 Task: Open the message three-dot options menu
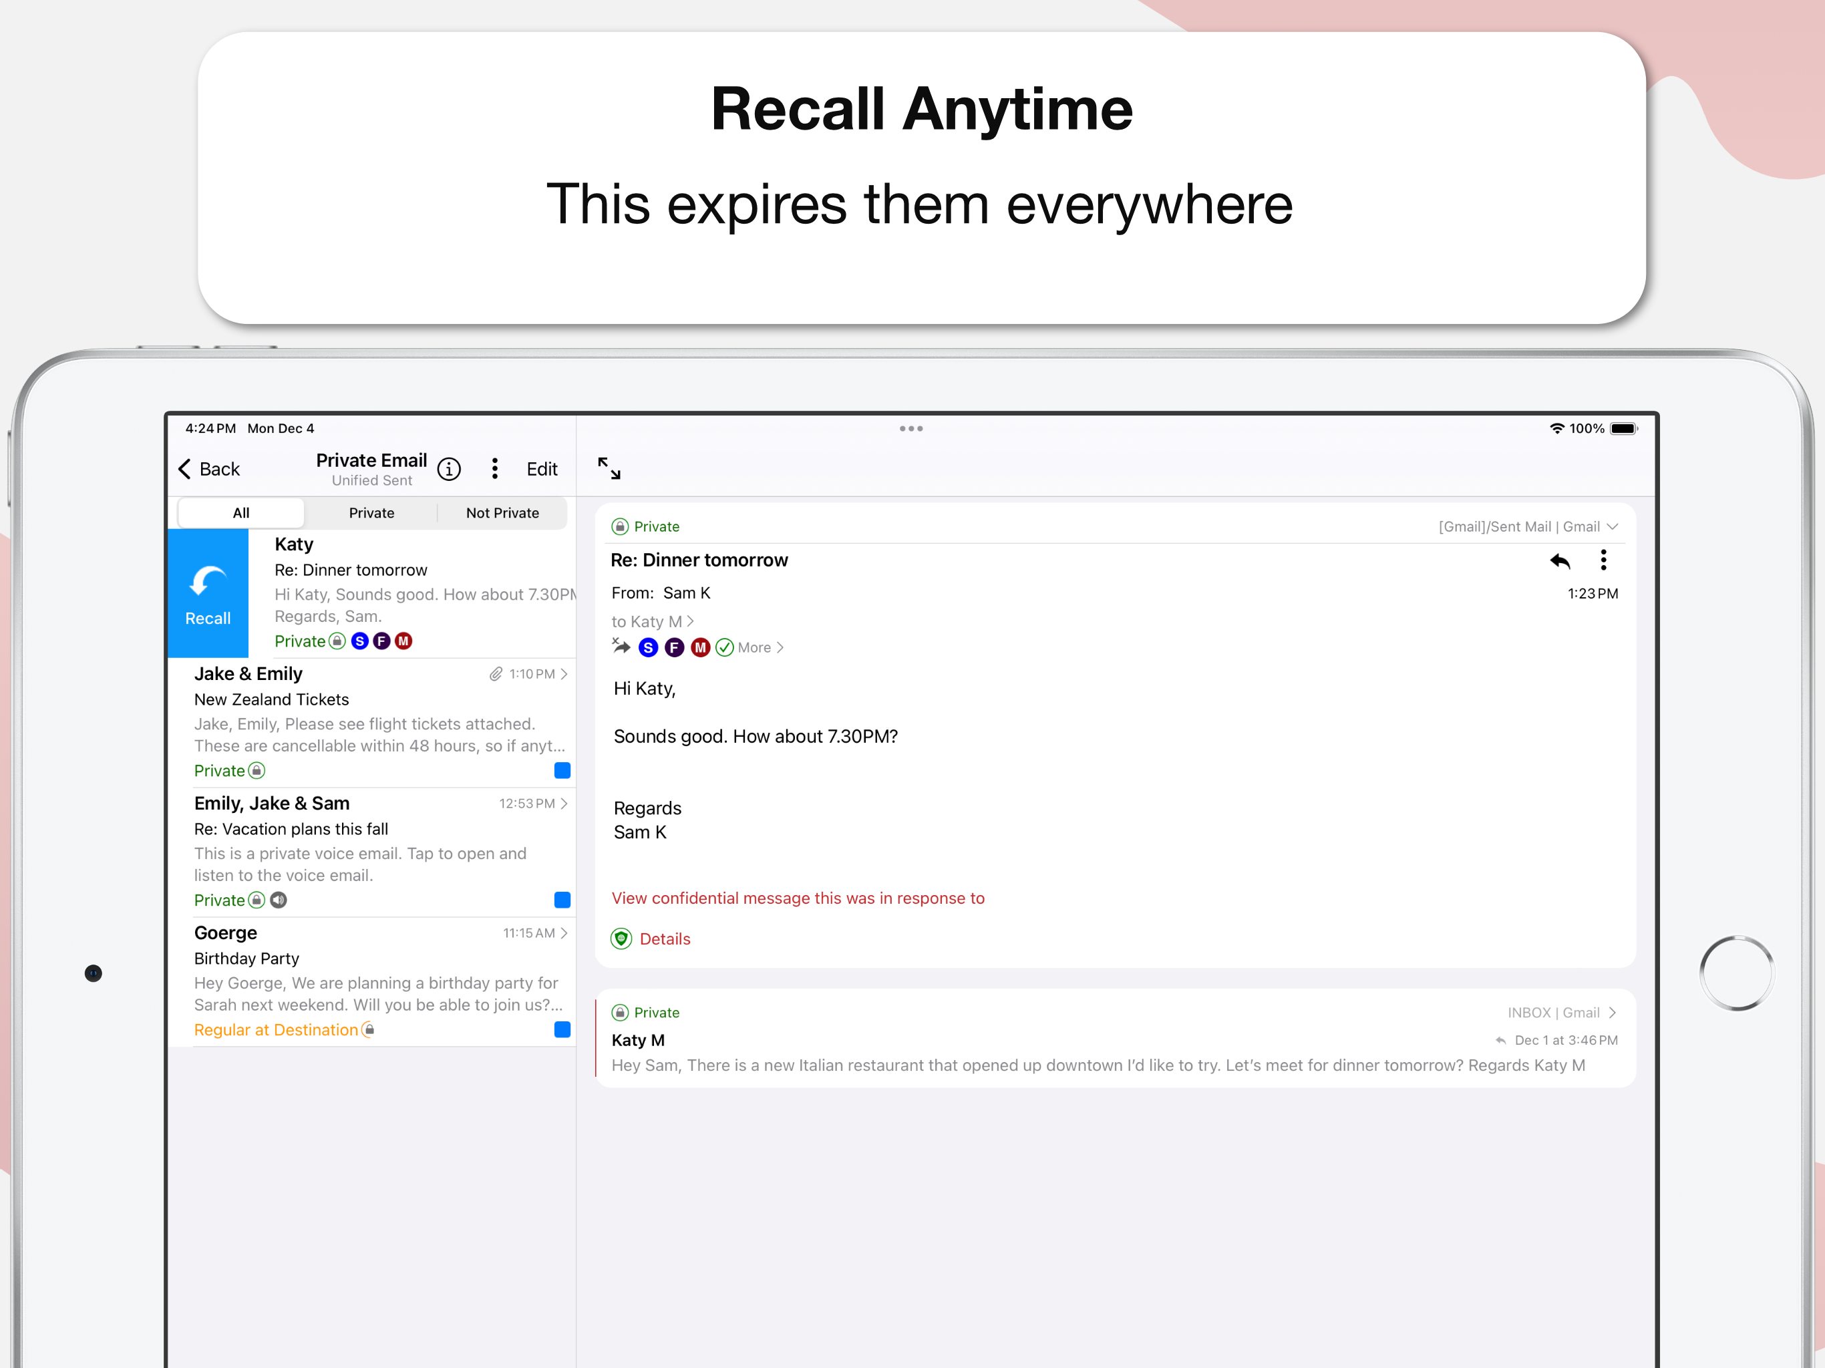(x=1604, y=560)
